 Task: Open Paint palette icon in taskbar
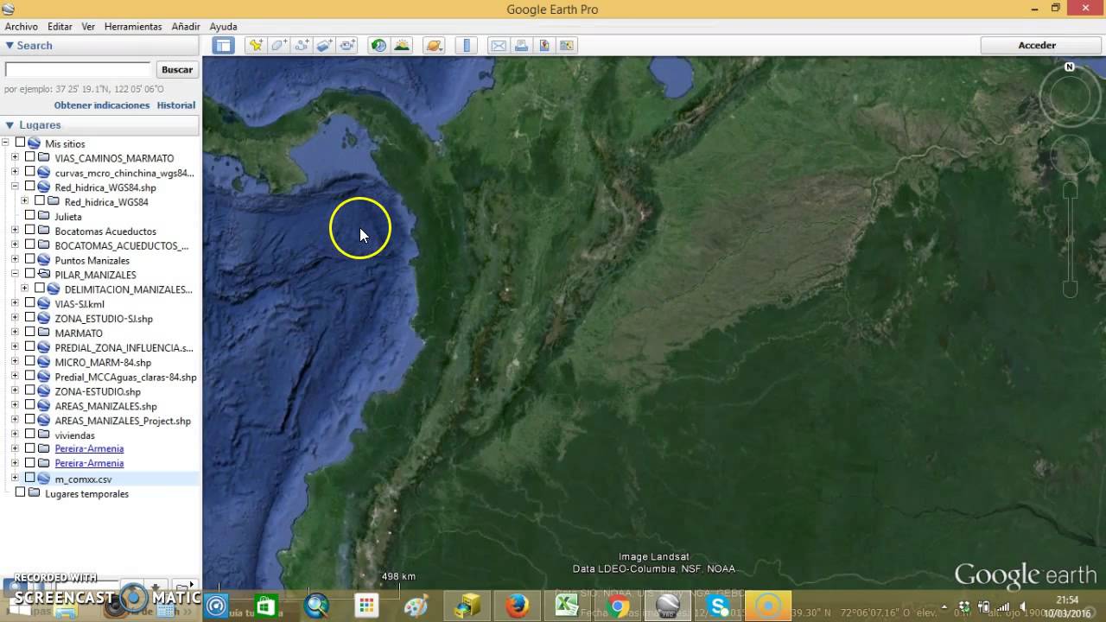pyautogui.click(x=416, y=606)
